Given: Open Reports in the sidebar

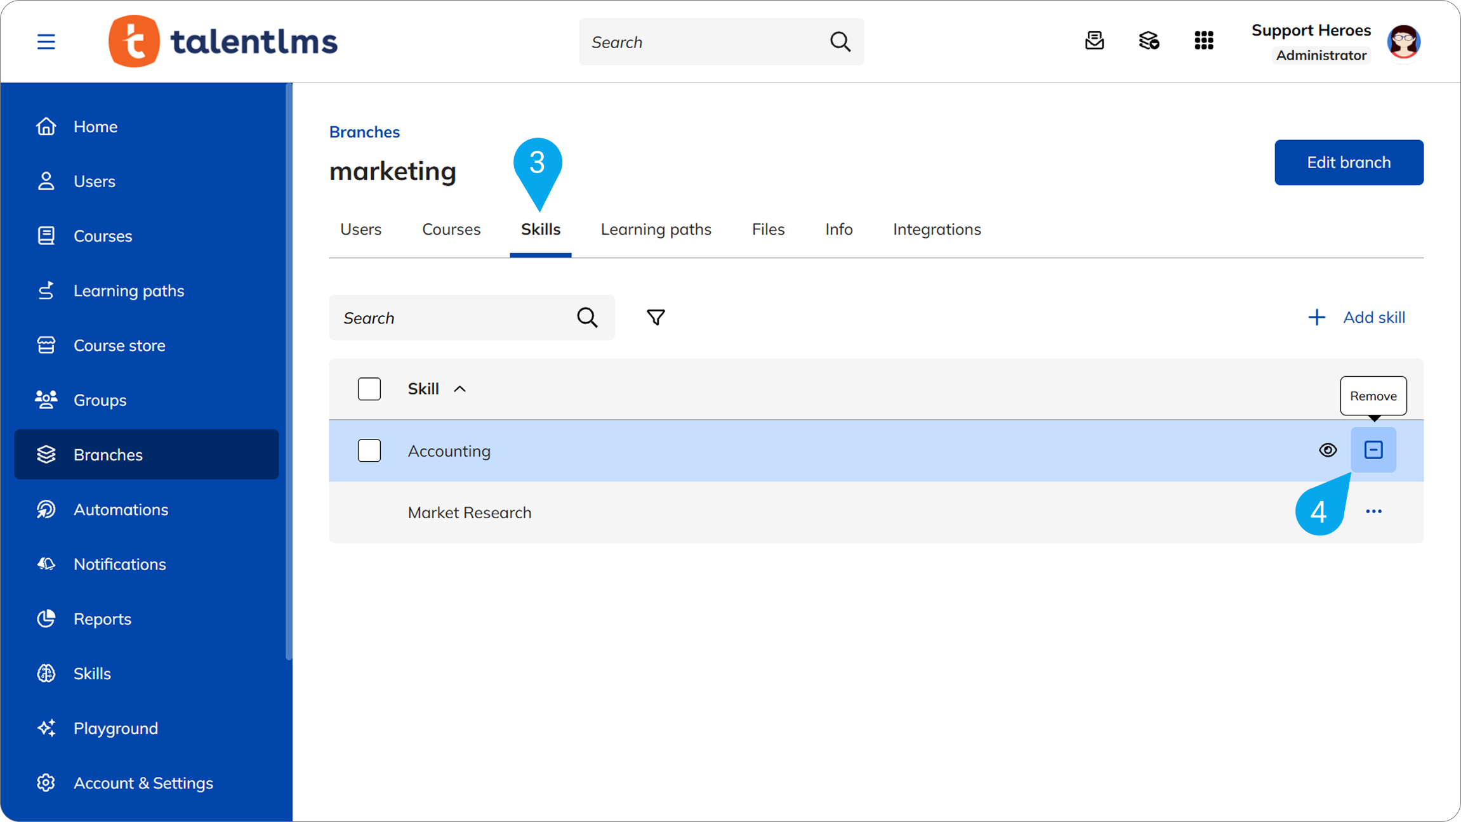Looking at the screenshot, I should coord(147,618).
